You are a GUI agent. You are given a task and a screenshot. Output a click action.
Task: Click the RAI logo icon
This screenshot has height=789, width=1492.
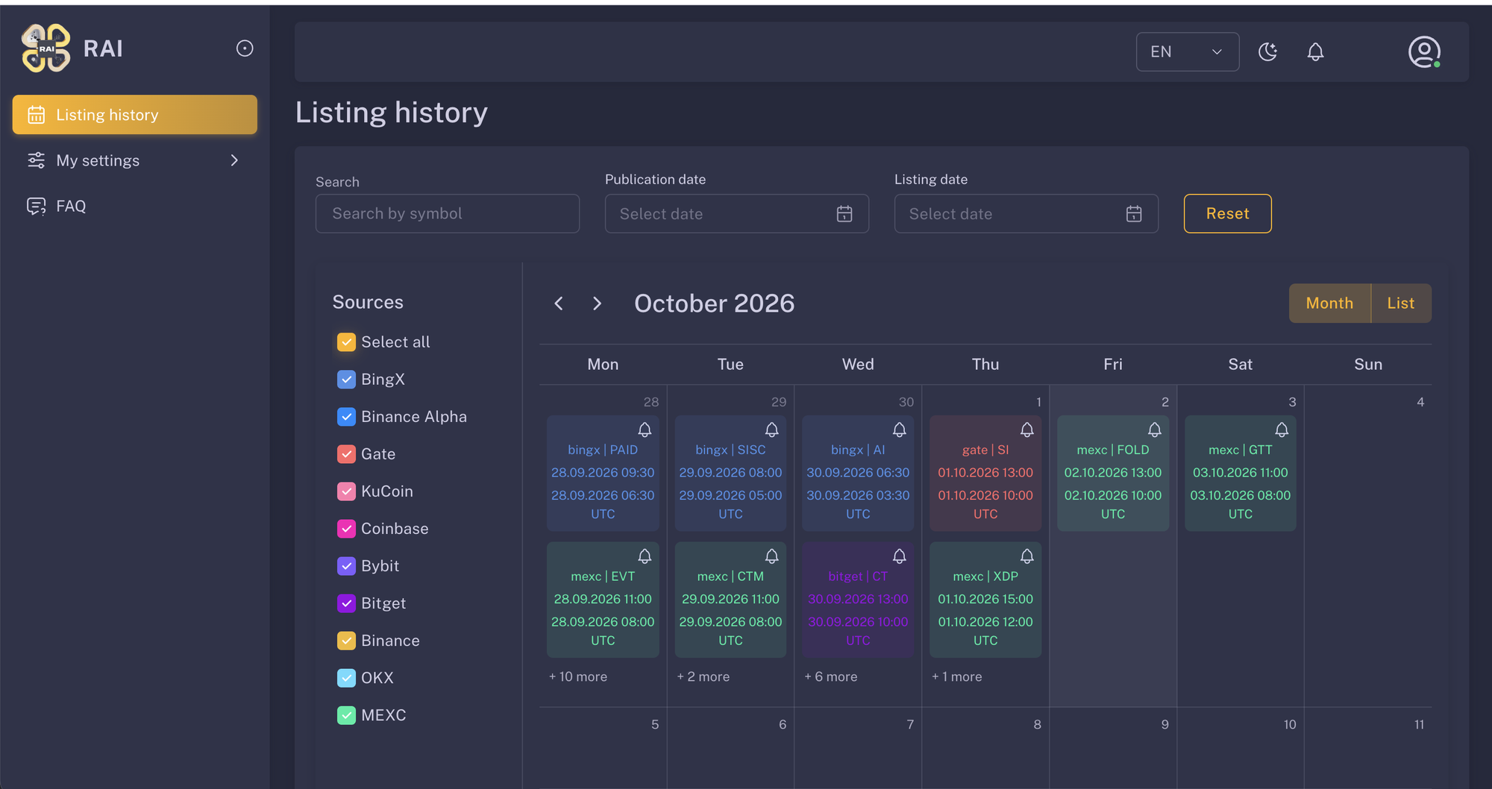click(x=46, y=48)
